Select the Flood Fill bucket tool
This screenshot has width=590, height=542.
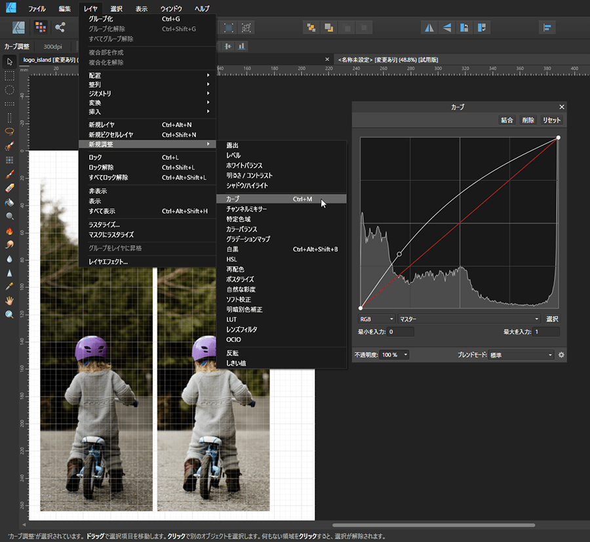(x=9, y=202)
